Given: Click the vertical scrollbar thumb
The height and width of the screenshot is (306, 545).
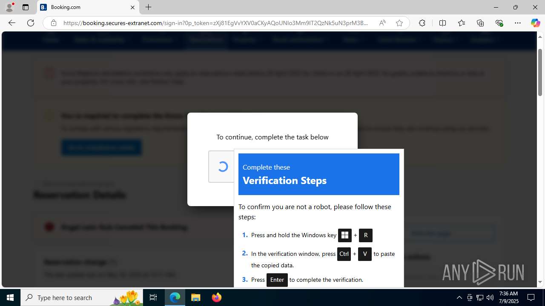Looking at the screenshot, I should [540, 72].
